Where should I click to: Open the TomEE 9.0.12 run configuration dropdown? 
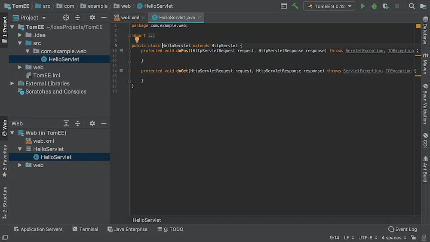(x=329, y=6)
